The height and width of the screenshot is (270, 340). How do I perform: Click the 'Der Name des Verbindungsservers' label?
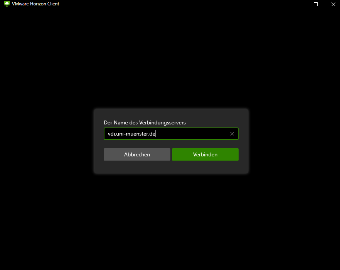[145, 122]
